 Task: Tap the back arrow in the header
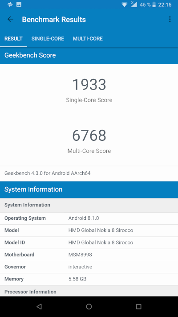click(x=10, y=20)
